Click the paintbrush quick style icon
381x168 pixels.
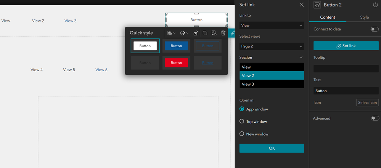point(232,33)
